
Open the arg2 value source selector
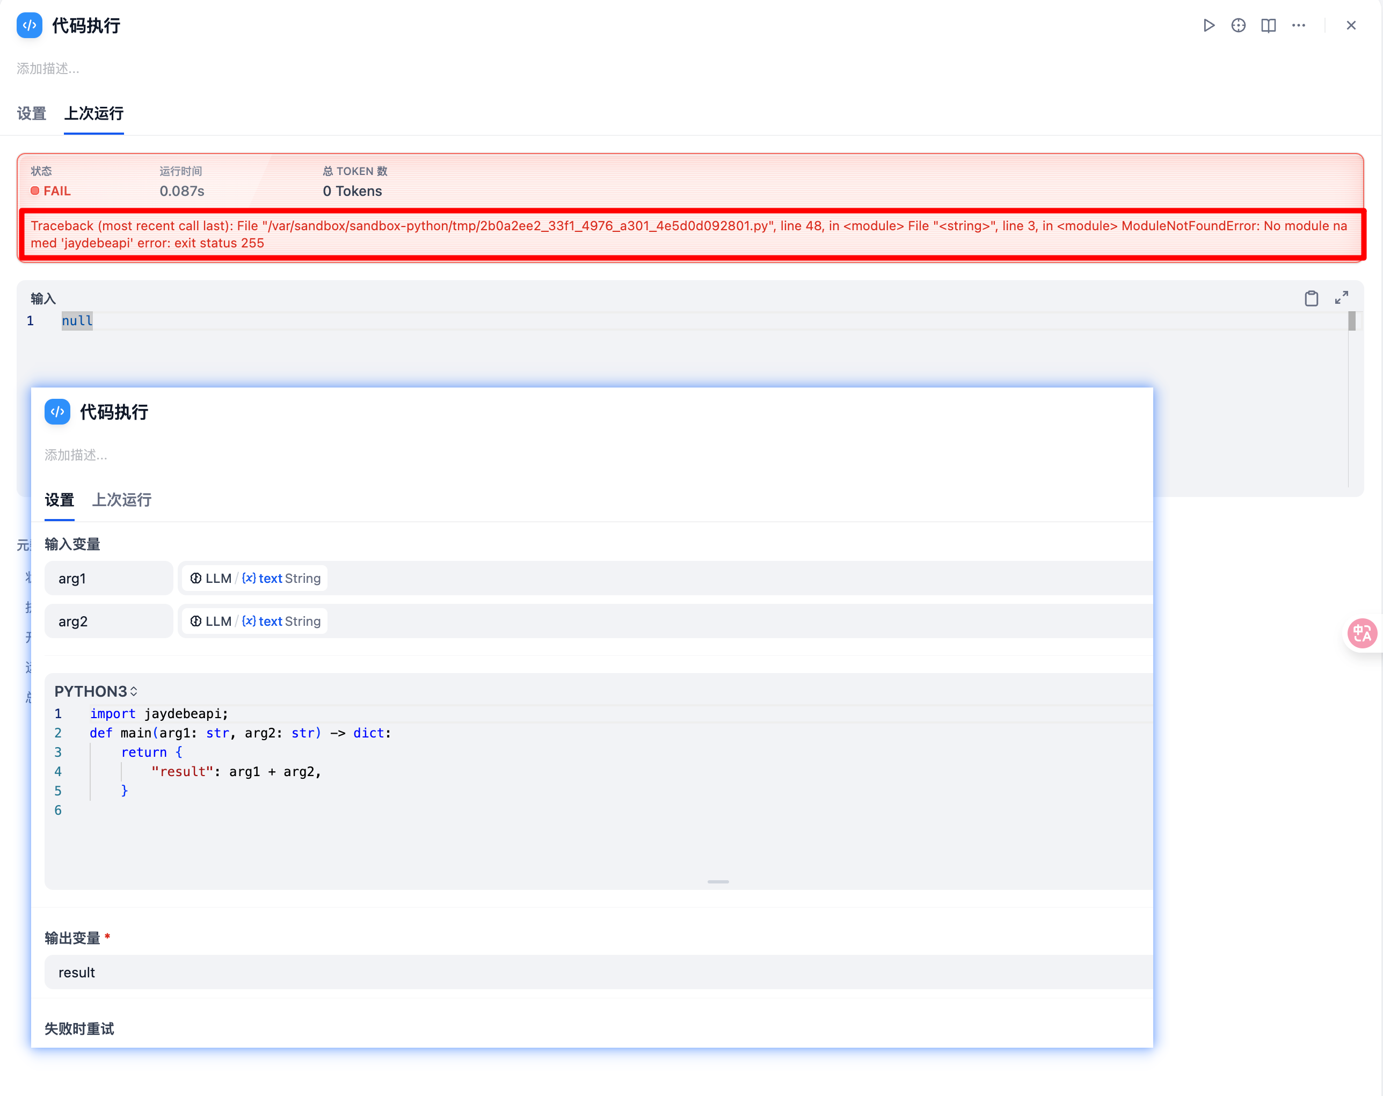tap(253, 621)
